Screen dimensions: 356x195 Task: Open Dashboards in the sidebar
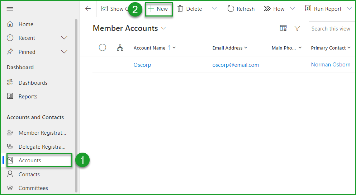click(x=33, y=83)
